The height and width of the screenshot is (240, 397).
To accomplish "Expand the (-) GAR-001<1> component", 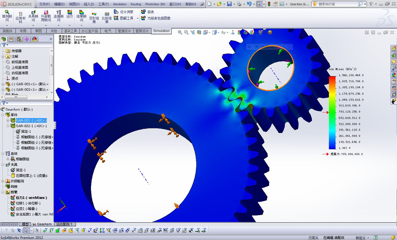I will (3, 84).
